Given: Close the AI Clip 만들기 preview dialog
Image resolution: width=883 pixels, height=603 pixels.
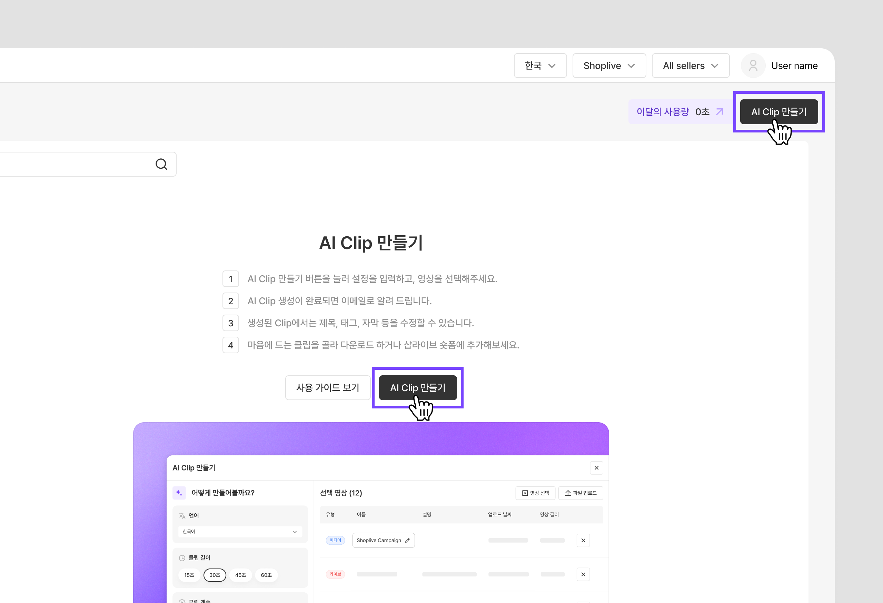Looking at the screenshot, I should 596,468.
